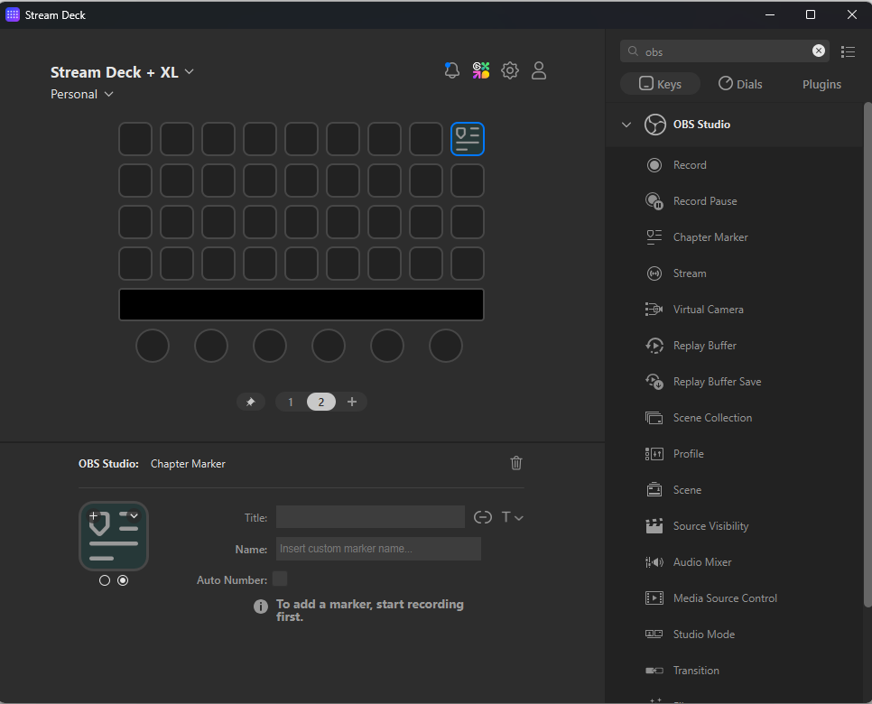Screen dimensions: 872x704
Task: Delete the Chapter Marker action with trash icon
Action: [516, 463]
